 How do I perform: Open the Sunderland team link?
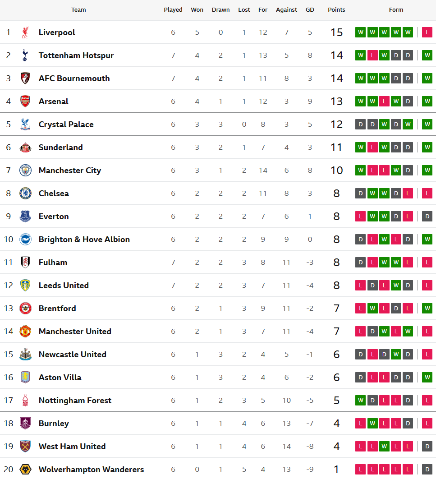[60, 147]
